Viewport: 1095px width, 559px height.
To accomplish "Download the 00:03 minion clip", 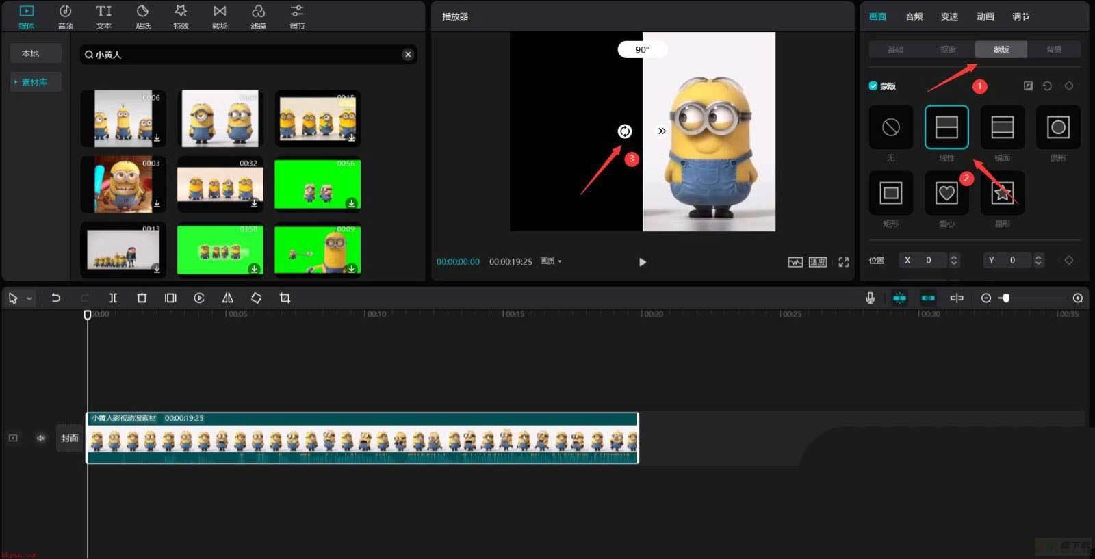I will (157, 203).
